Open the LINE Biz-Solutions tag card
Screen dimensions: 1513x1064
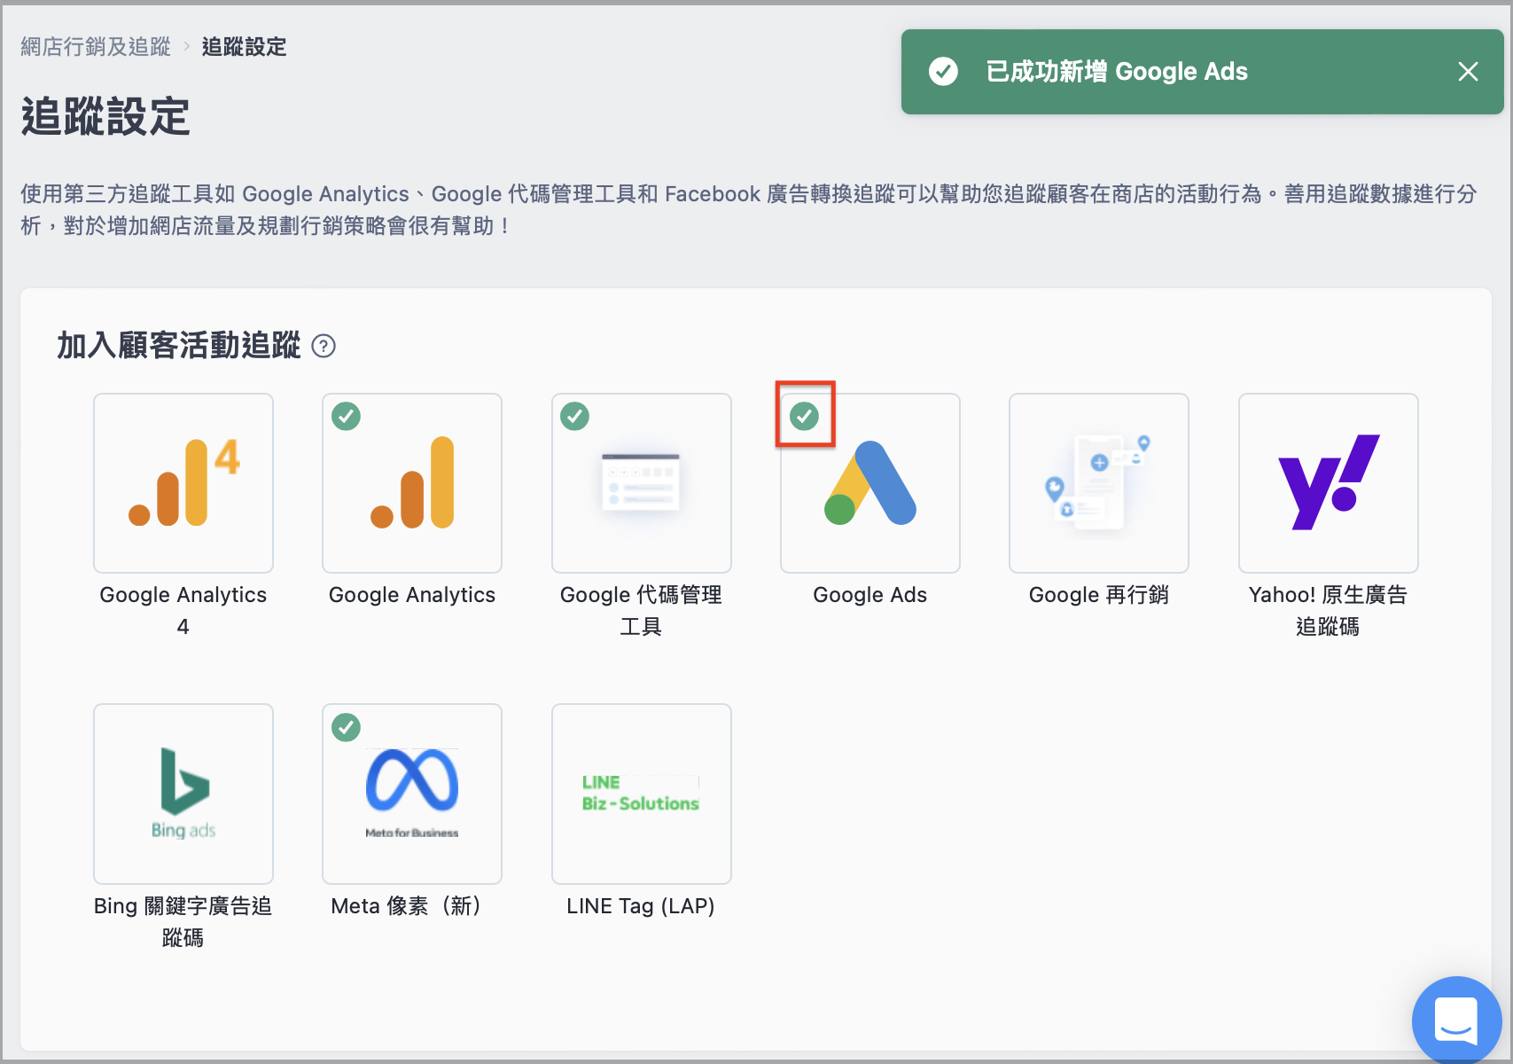642,794
